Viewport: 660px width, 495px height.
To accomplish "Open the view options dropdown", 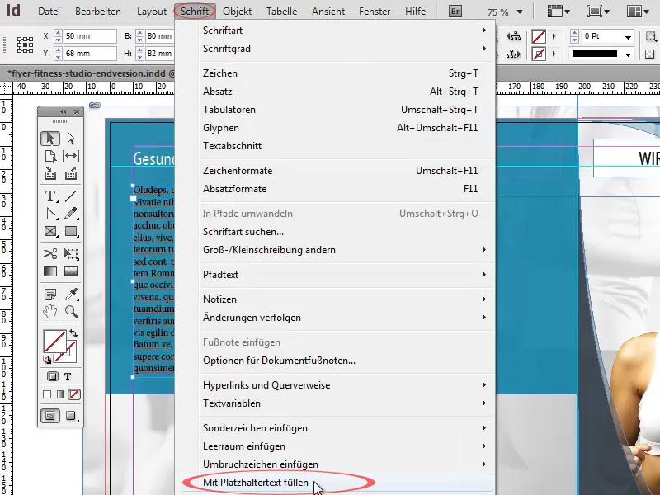I will point(559,12).
